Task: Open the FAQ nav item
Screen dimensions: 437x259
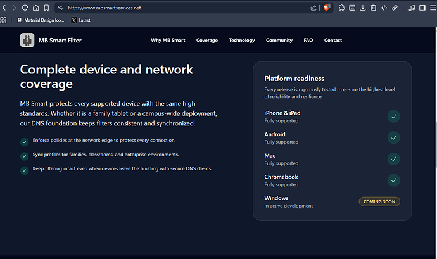Action: [308, 40]
